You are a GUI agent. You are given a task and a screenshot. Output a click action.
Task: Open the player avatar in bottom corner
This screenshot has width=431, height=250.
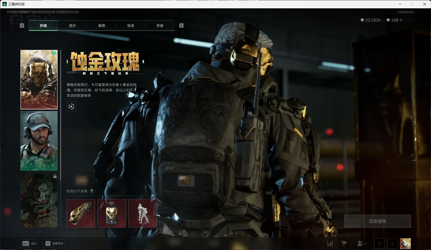pyautogui.click(x=405, y=244)
